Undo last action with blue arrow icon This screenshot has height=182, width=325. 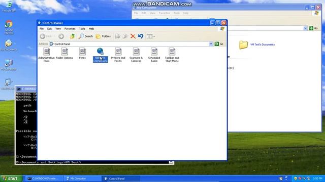tap(141, 36)
